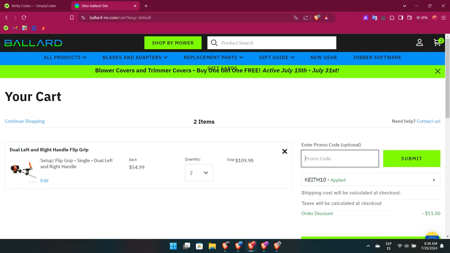Open the NEW GEAR menu item

pyautogui.click(x=324, y=58)
